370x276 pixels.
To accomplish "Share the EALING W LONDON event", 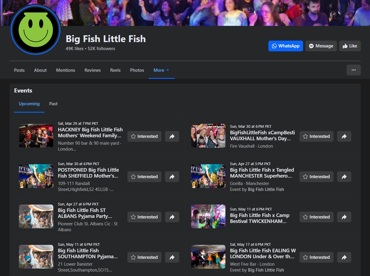I will (344, 257).
